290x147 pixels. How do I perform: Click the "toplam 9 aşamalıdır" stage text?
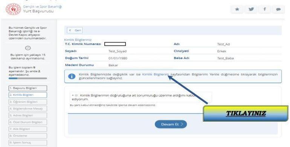pos(24,71)
